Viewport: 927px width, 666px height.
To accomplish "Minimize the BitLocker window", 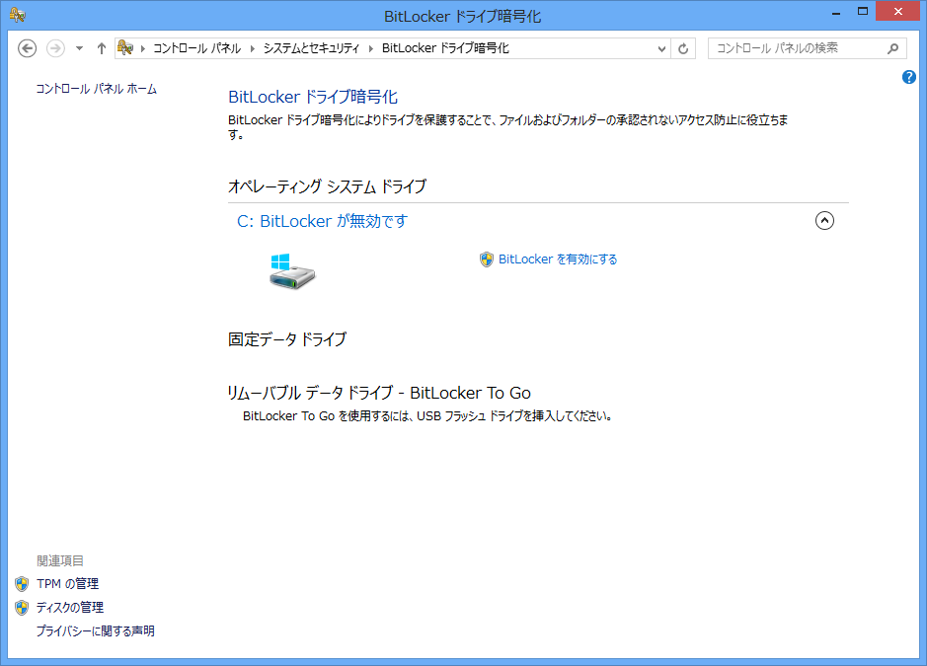I will click(836, 12).
